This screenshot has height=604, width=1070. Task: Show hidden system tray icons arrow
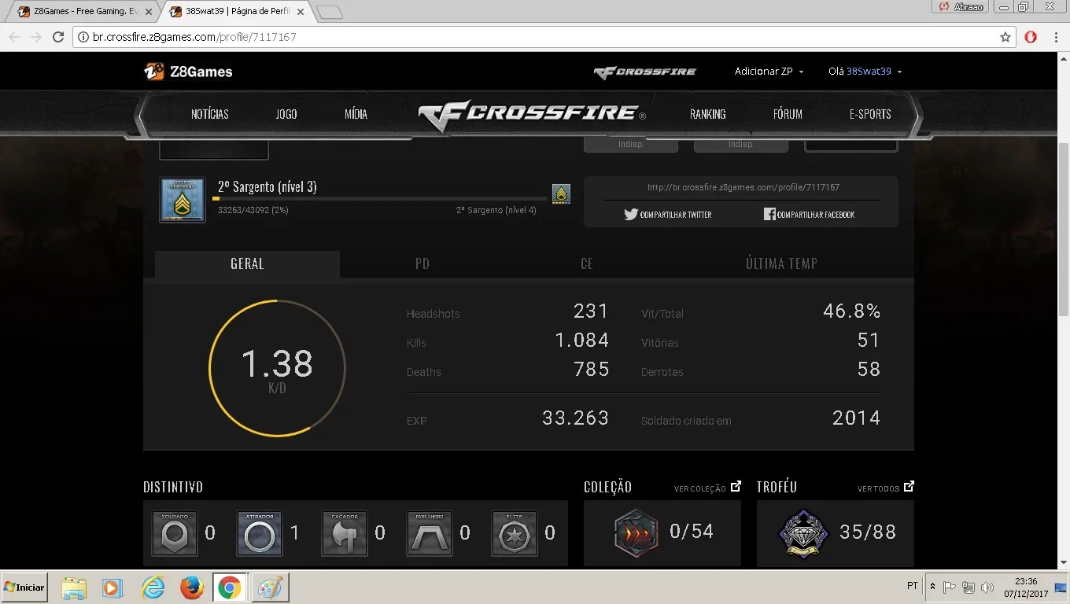pyautogui.click(x=932, y=587)
